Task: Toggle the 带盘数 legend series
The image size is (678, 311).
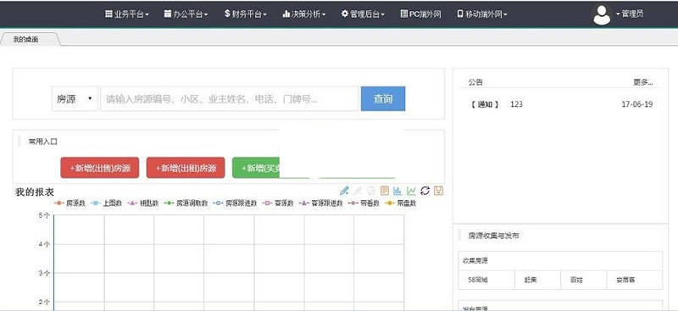Action: [401, 203]
